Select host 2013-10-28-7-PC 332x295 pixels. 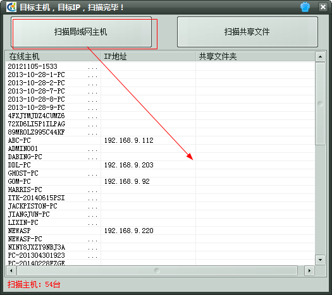(36, 91)
